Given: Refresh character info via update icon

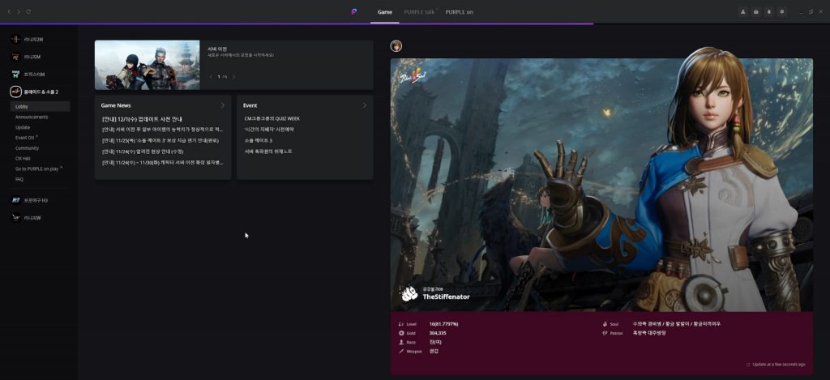Looking at the screenshot, I should pyautogui.click(x=748, y=365).
